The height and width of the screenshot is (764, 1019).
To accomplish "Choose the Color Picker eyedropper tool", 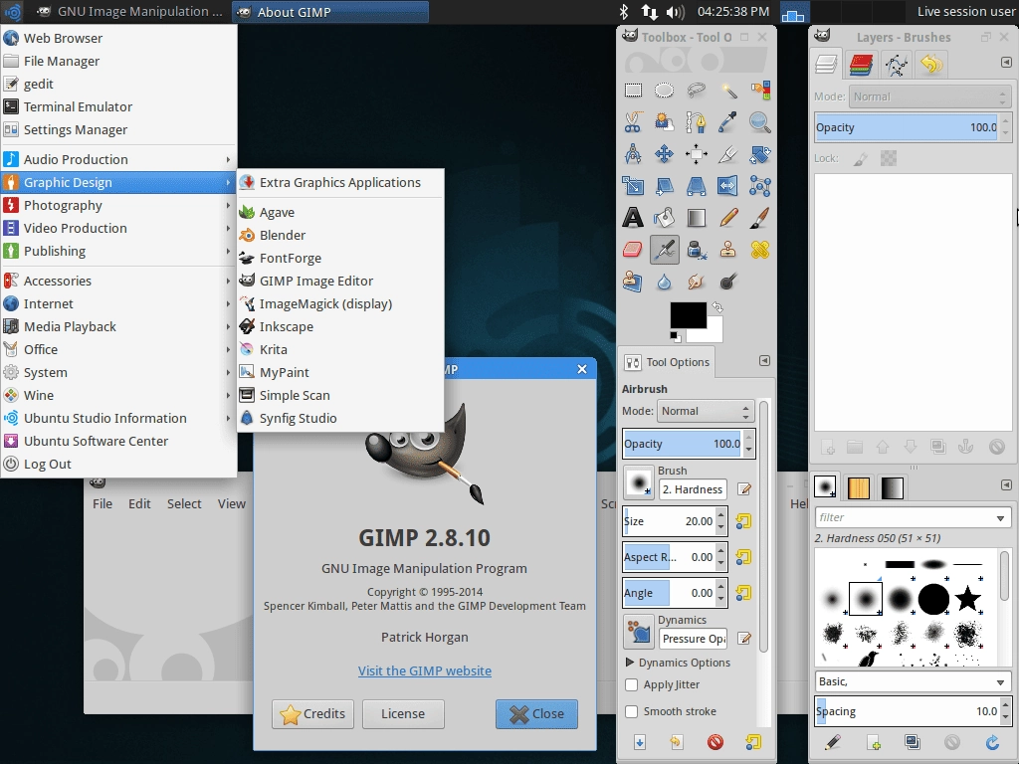I will point(727,122).
